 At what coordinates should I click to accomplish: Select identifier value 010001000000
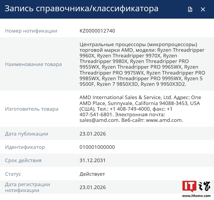[x=97, y=147]
